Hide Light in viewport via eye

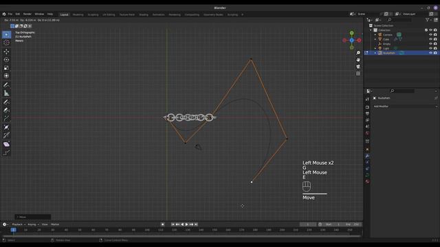tap(431, 48)
